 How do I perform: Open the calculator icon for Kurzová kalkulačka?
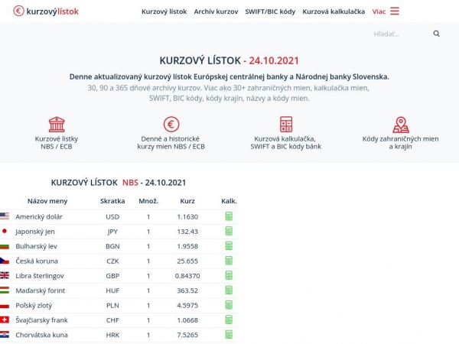tap(286, 125)
